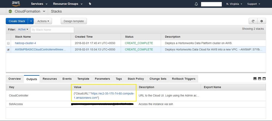Open the Actions dropdown
272x121 pixels.
click(x=43, y=21)
